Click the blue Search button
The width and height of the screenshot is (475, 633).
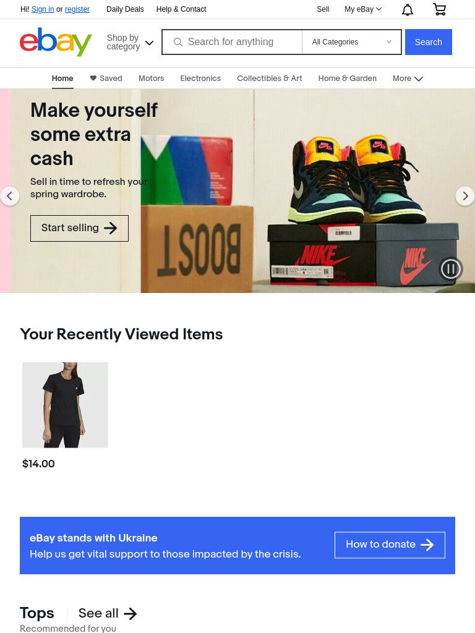click(x=428, y=42)
